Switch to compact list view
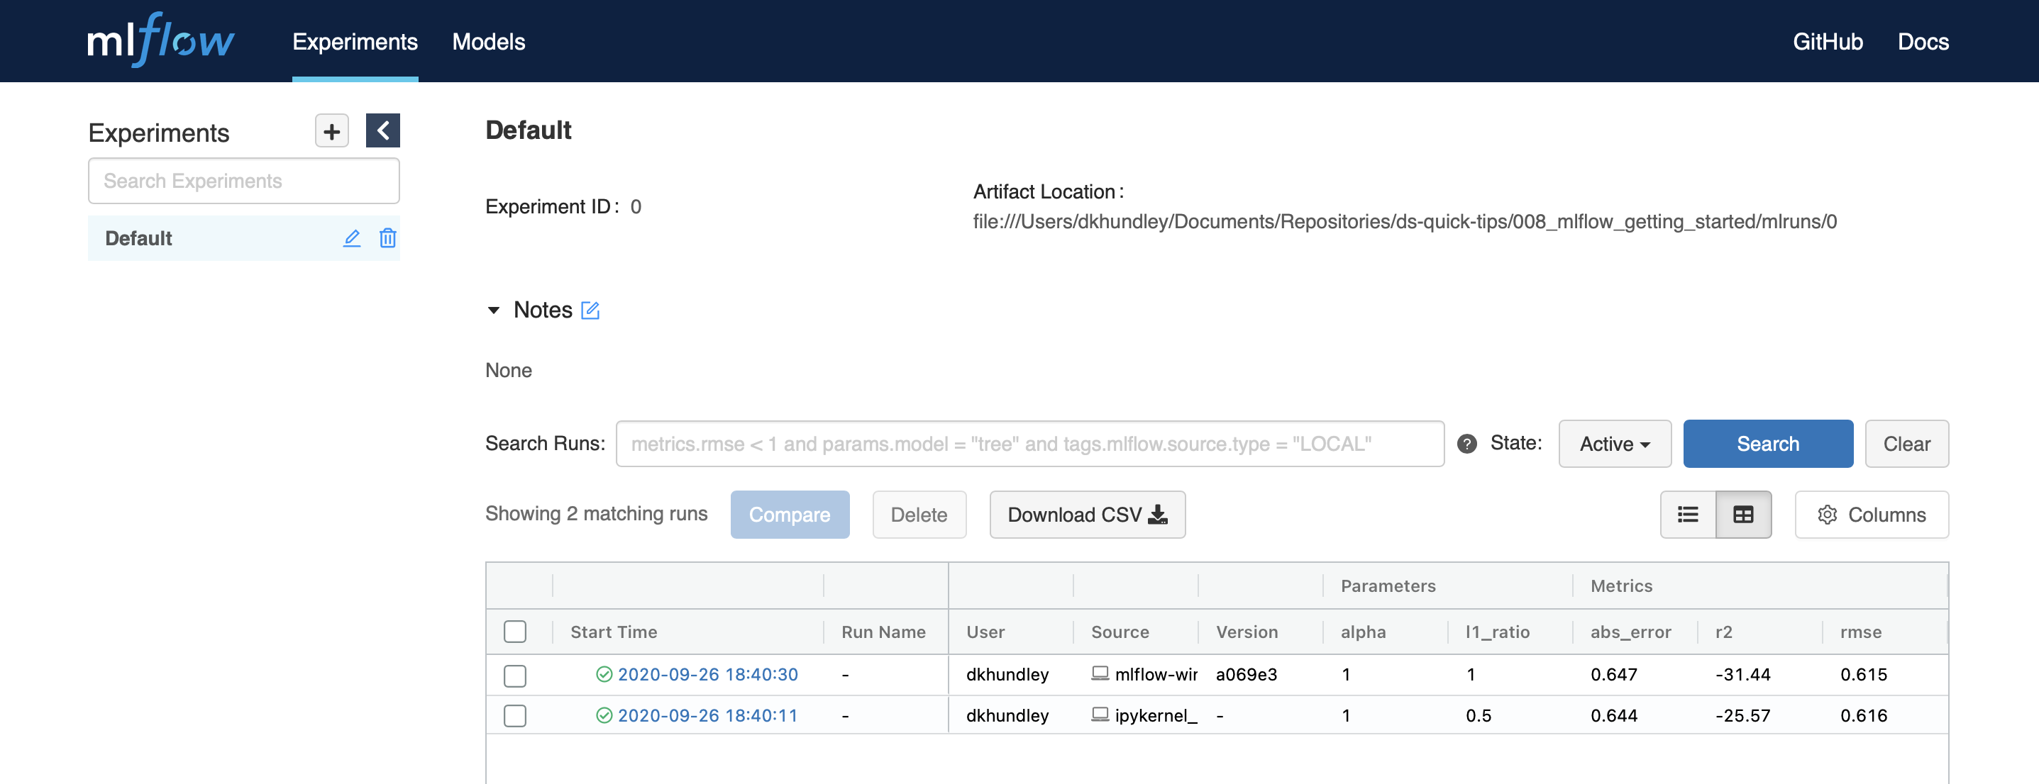Viewport: 2039px width, 784px height. (x=1688, y=514)
